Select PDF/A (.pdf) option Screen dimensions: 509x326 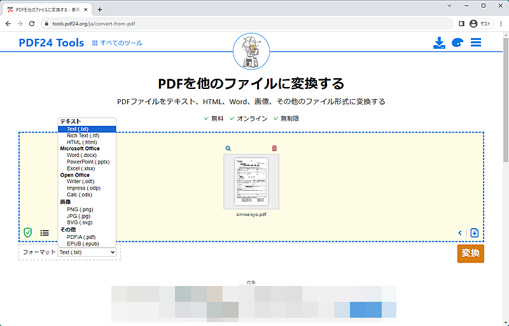pos(81,237)
